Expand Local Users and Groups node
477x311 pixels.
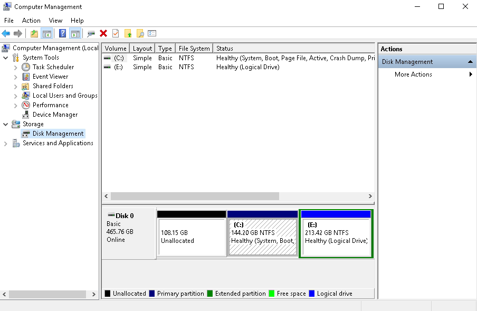[x=15, y=96]
